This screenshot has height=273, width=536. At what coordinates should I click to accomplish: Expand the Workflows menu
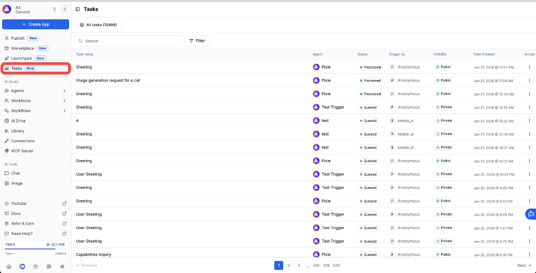tap(36, 111)
